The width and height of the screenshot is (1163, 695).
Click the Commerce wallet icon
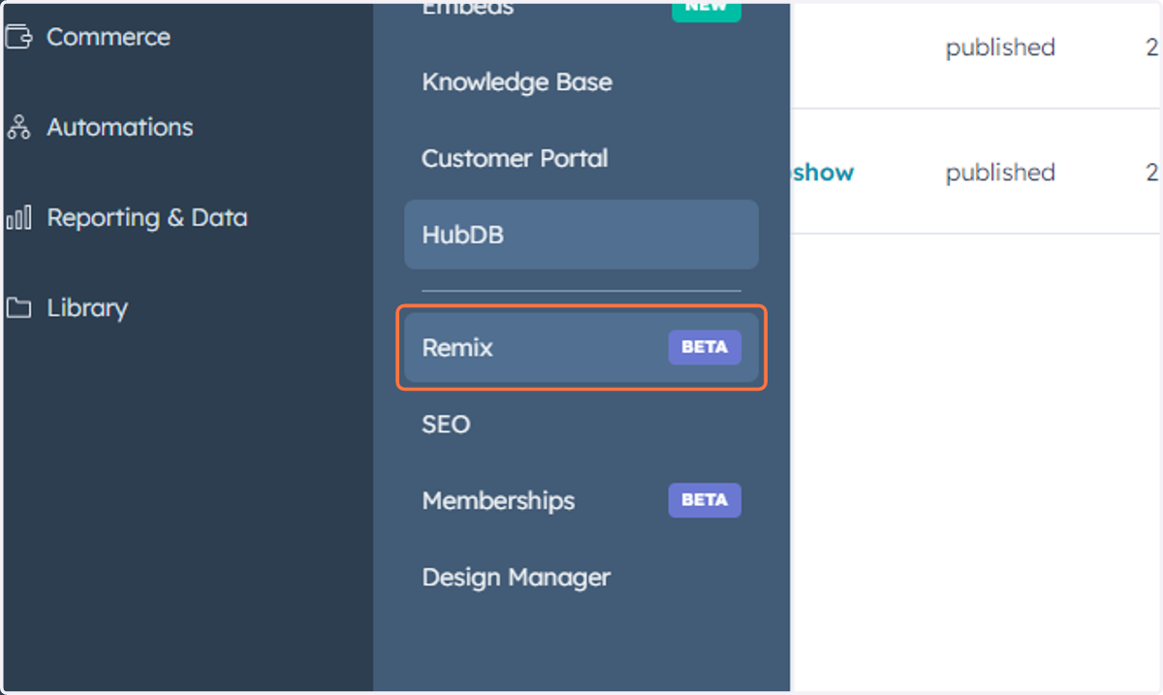click(18, 37)
